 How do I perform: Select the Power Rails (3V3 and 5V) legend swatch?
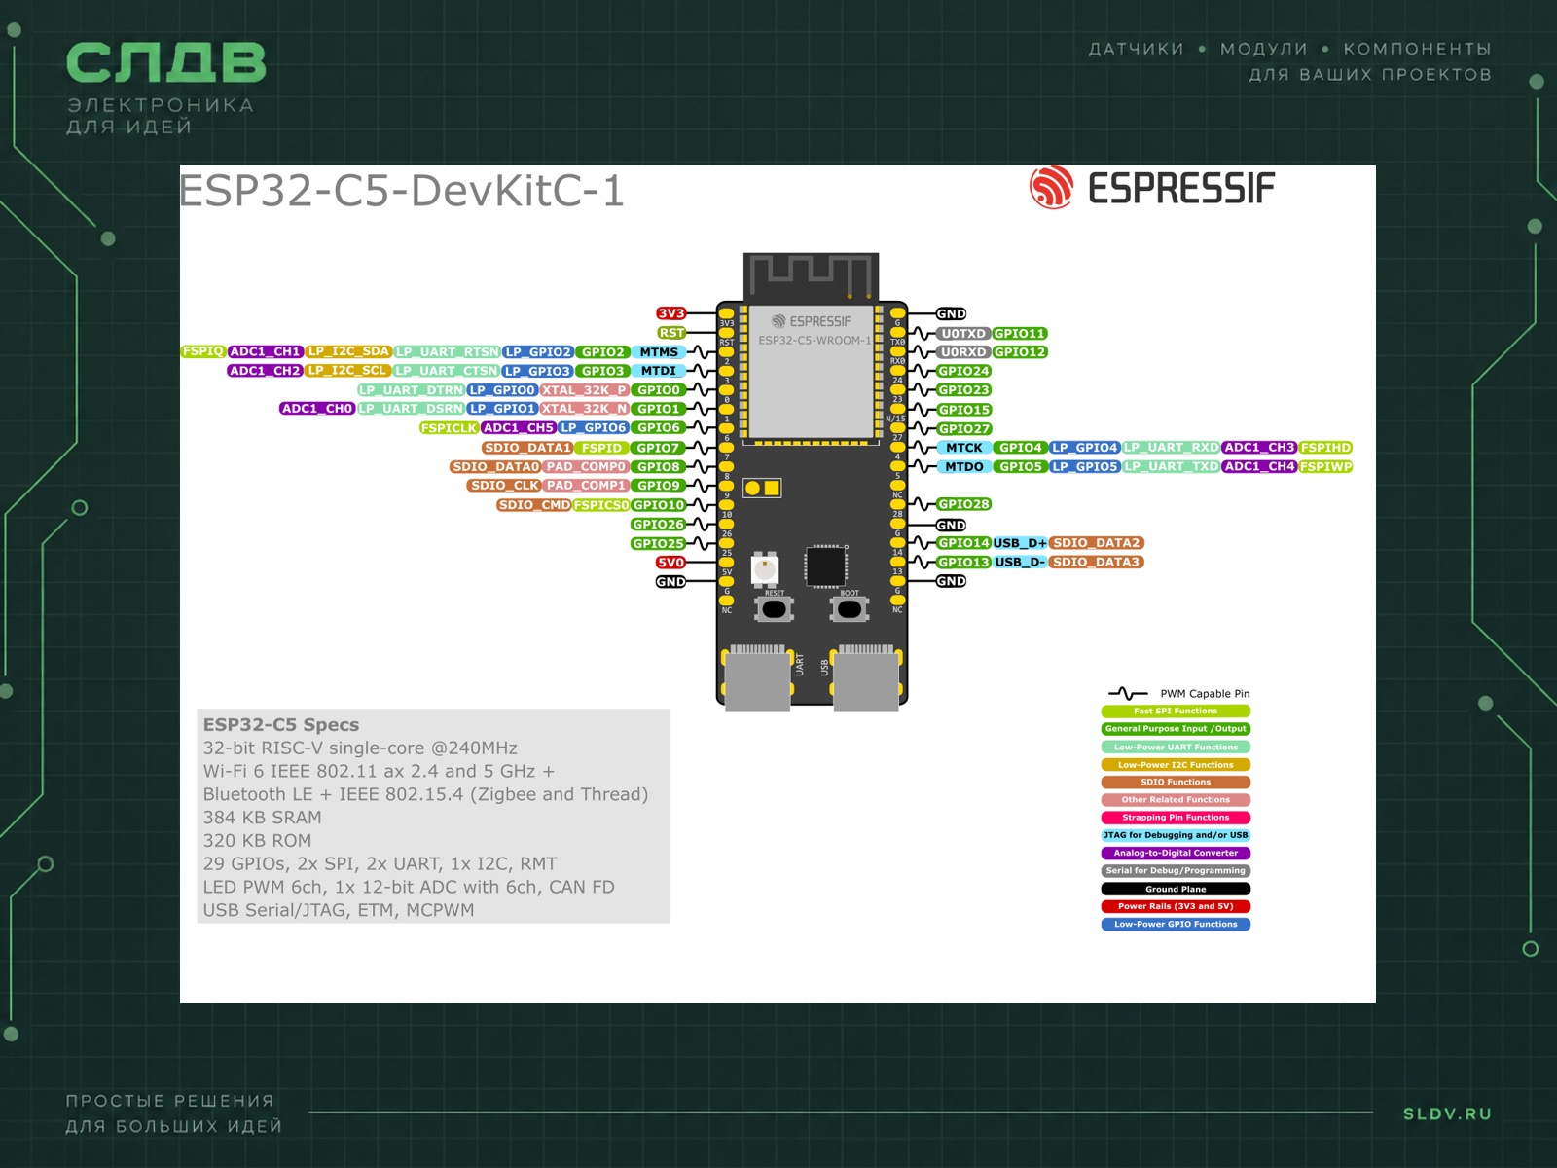click(x=1176, y=906)
